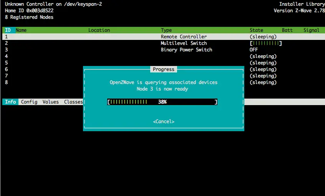Select node ID 7 row
This screenshot has height=196, width=325.
tap(6, 76)
